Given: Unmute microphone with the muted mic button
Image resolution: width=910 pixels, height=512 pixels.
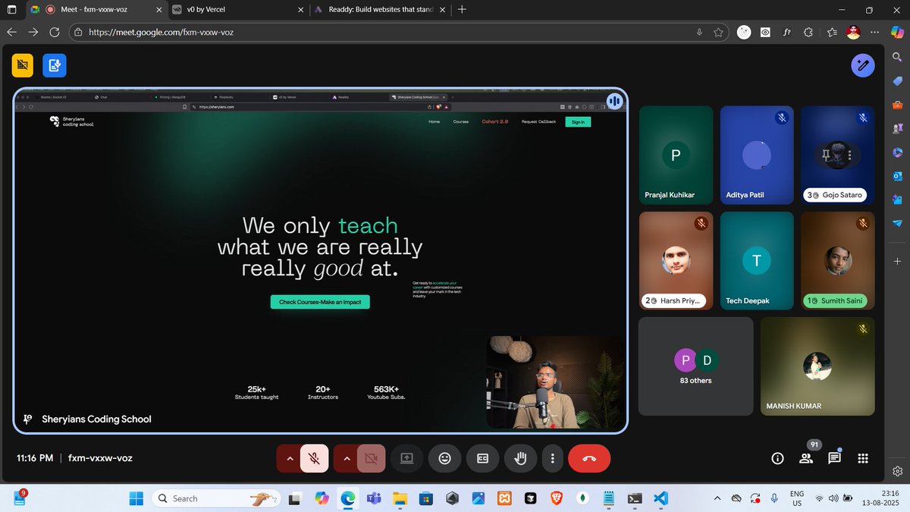Looking at the screenshot, I should [x=314, y=458].
